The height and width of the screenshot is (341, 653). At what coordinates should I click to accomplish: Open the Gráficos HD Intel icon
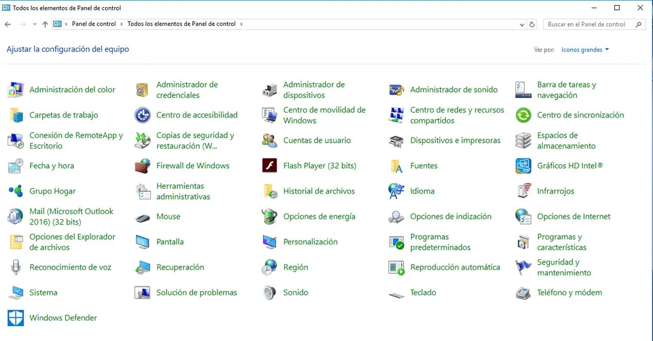coord(523,166)
